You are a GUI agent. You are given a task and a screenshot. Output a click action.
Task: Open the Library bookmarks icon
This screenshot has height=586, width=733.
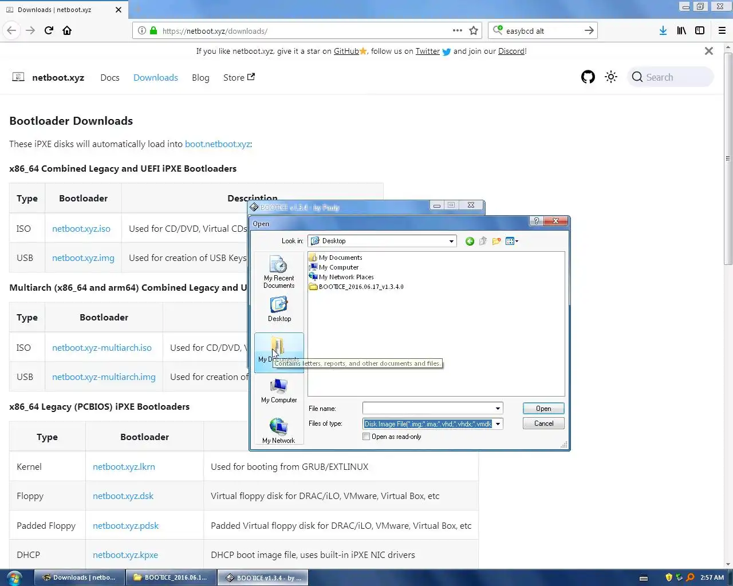pos(681,30)
